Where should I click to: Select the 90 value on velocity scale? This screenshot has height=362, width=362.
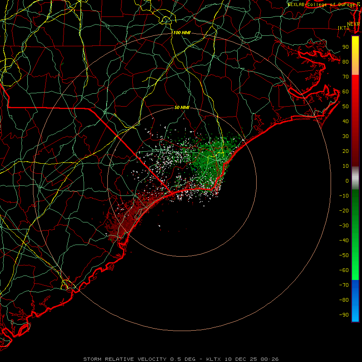point(346,47)
